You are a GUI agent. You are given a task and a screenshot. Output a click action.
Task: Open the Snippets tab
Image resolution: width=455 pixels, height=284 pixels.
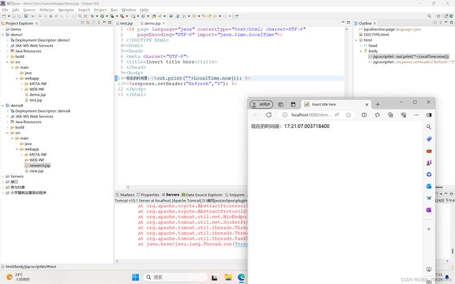pyautogui.click(x=235, y=195)
